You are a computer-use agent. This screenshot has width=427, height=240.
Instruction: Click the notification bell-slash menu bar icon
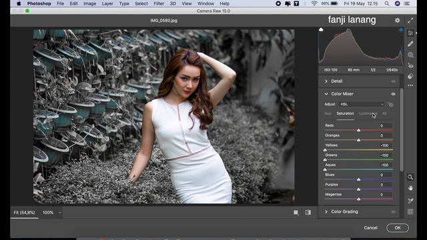pyautogui.click(x=288, y=3)
